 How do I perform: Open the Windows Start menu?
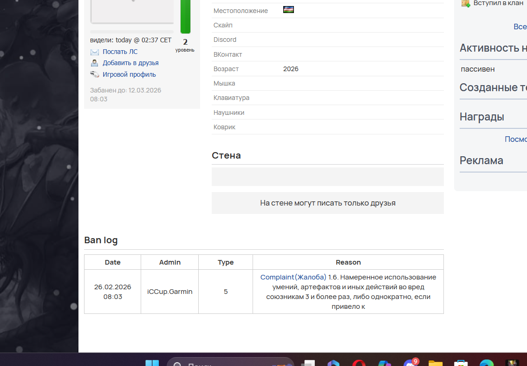(152, 363)
